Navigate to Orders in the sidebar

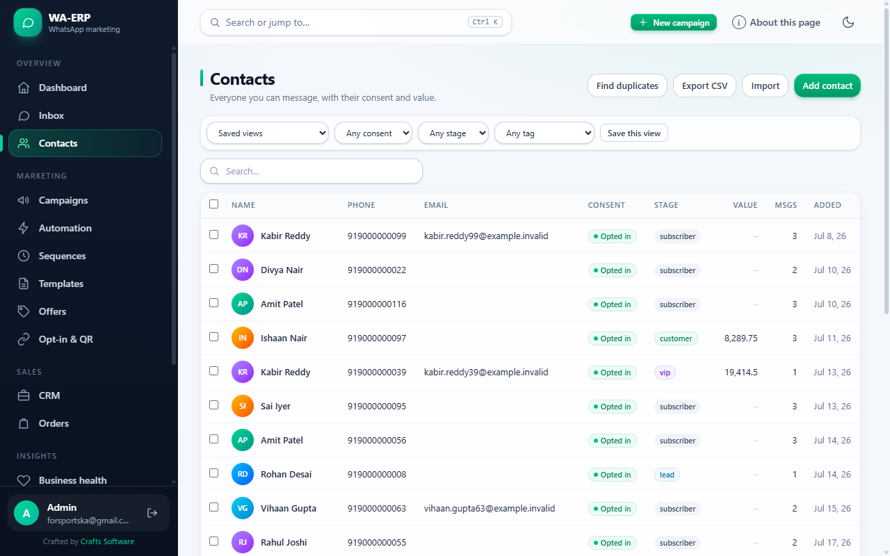85,423
